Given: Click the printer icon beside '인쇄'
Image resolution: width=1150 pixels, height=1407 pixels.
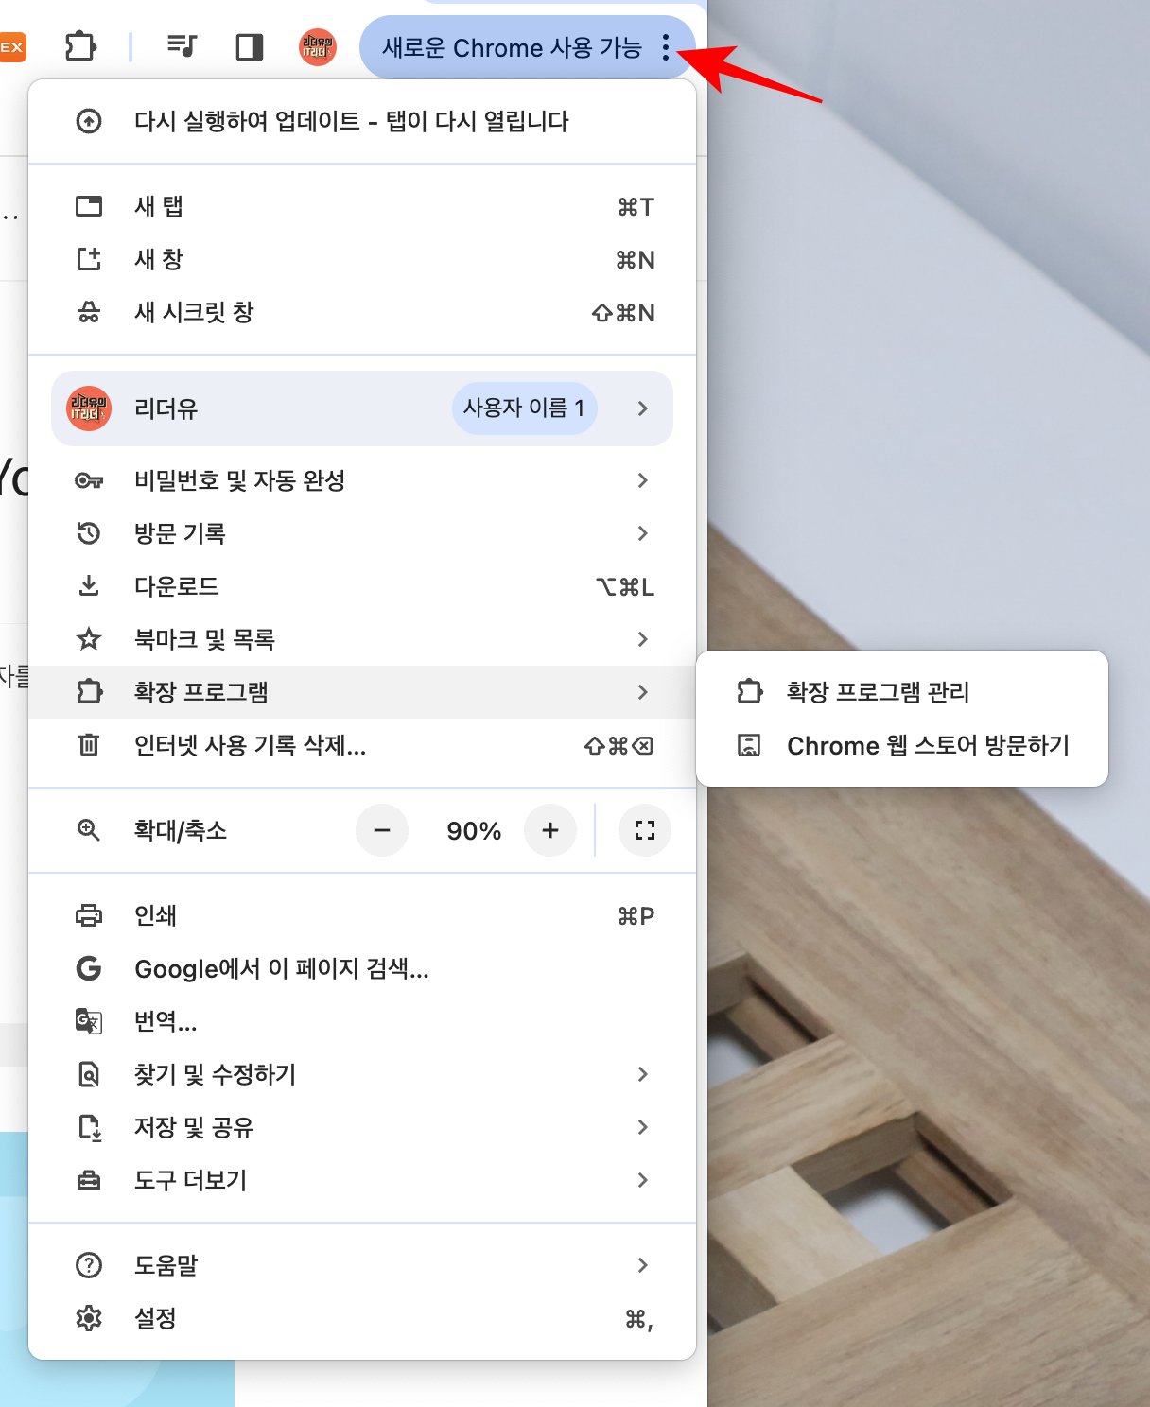Looking at the screenshot, I should click(89, 915).
